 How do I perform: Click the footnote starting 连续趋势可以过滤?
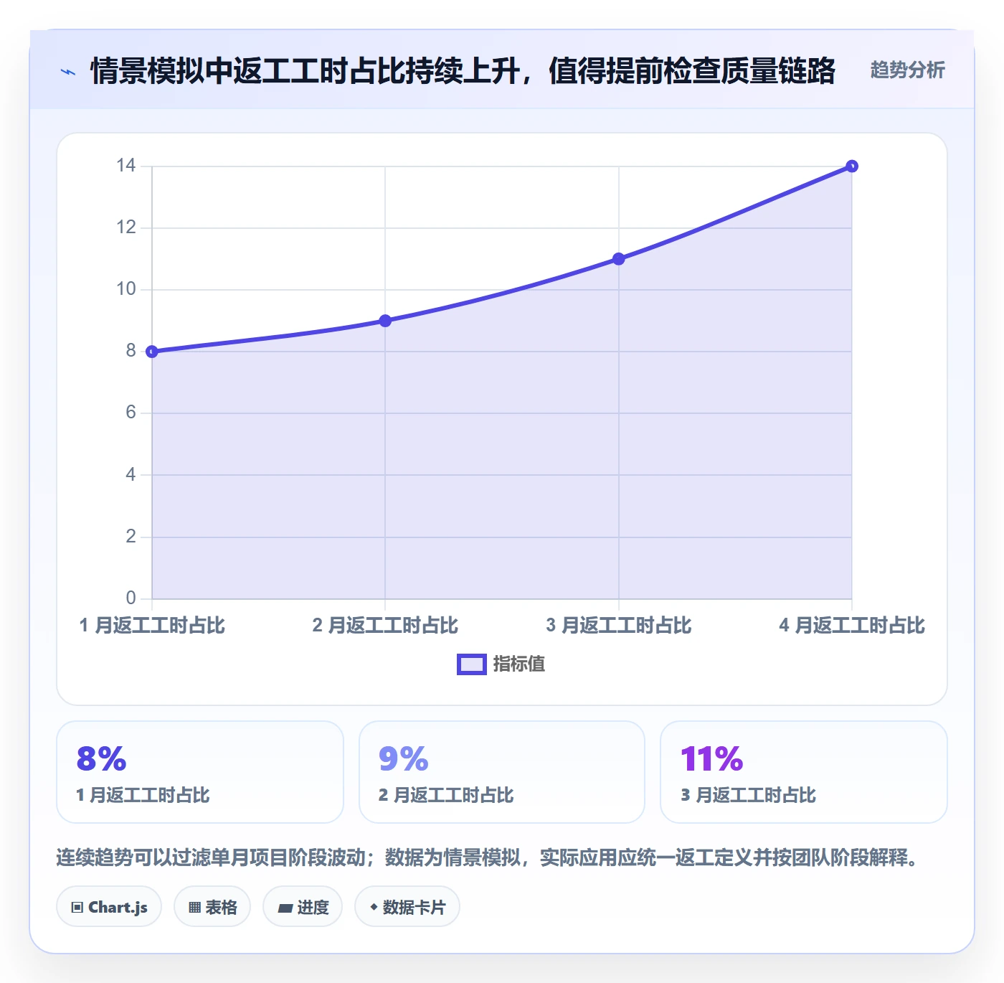tap(488, 857)
